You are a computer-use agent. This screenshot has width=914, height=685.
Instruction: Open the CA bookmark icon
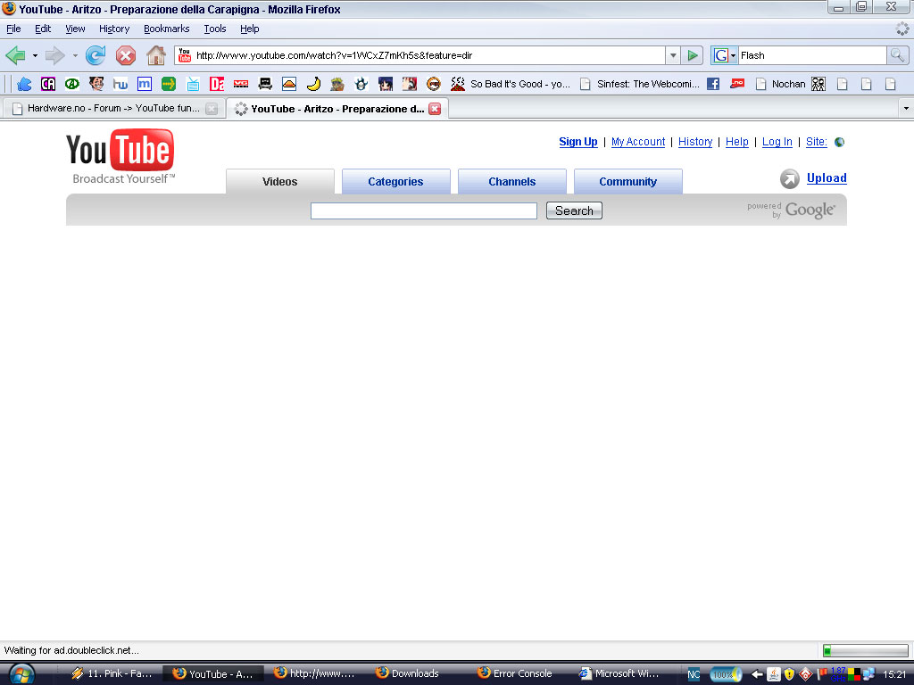pos(48,84)
